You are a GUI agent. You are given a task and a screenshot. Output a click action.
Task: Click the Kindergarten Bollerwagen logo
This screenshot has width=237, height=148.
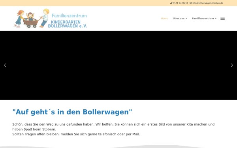(x=50, y=18)
